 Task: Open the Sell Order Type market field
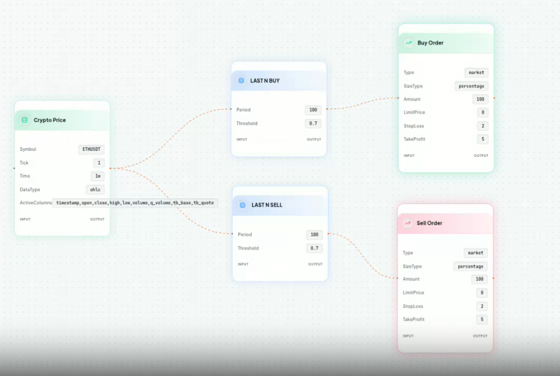476,253
